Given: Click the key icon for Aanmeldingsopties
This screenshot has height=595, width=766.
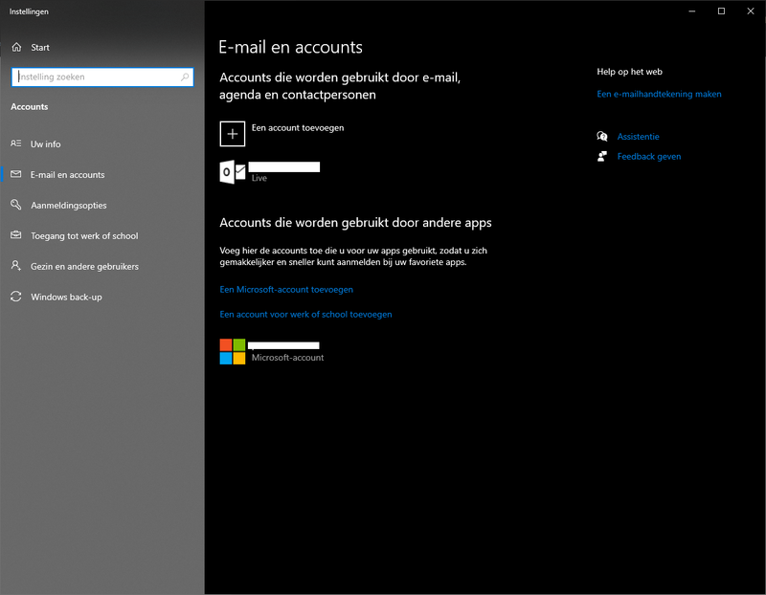Looking at the screenshot, I should click(x=16, y=205).
